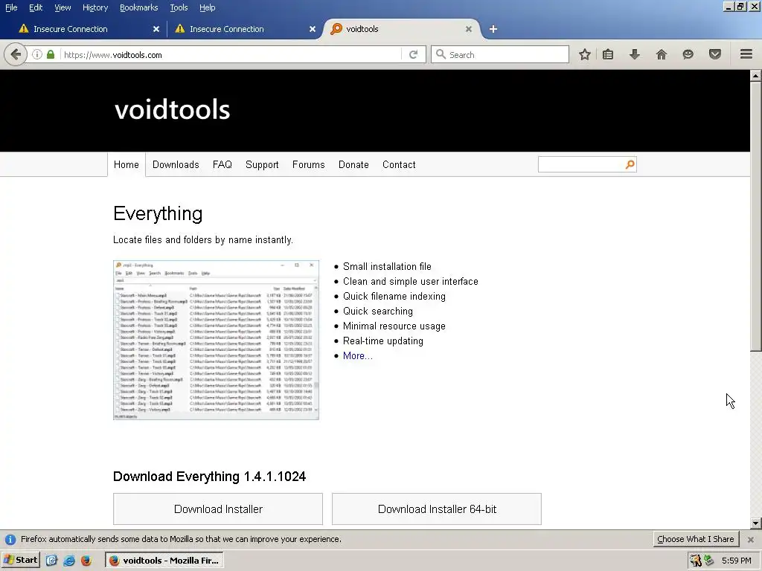Open the Support page
The image size is (762, 571).
pos(262,164)
